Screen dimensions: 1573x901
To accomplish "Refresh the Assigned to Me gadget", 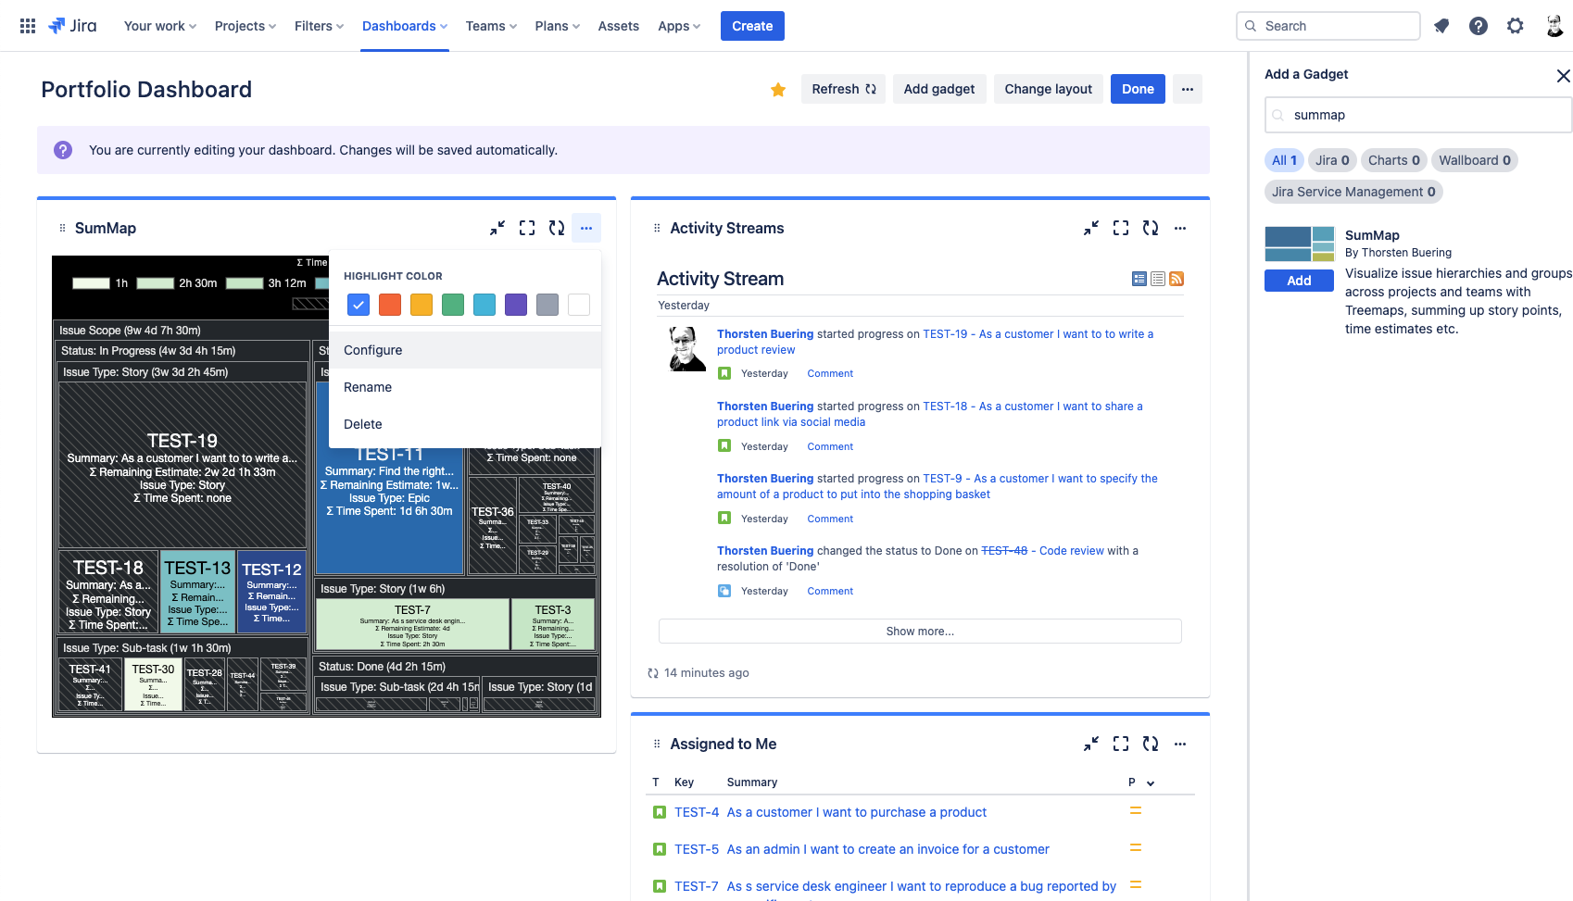I will tap(1151, 744).
